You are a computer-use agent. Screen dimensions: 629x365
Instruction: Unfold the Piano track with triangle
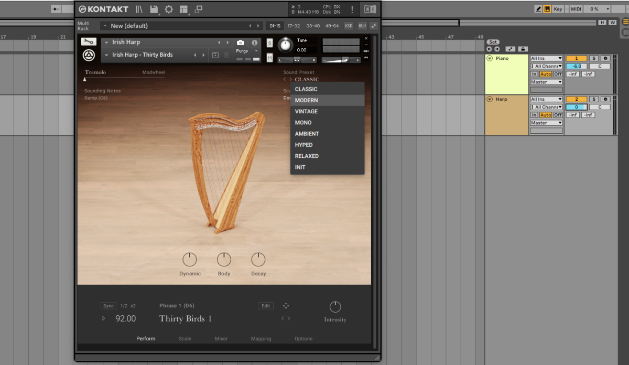coord(490,58)
